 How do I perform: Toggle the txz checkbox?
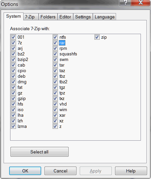[55, 99]
